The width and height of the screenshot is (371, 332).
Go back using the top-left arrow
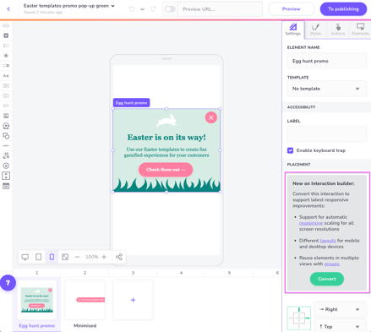(8, 9)
